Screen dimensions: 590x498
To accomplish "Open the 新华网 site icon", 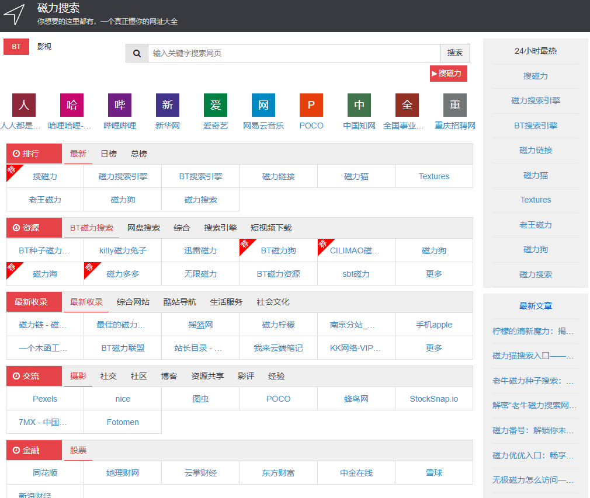I will [168, 105].
